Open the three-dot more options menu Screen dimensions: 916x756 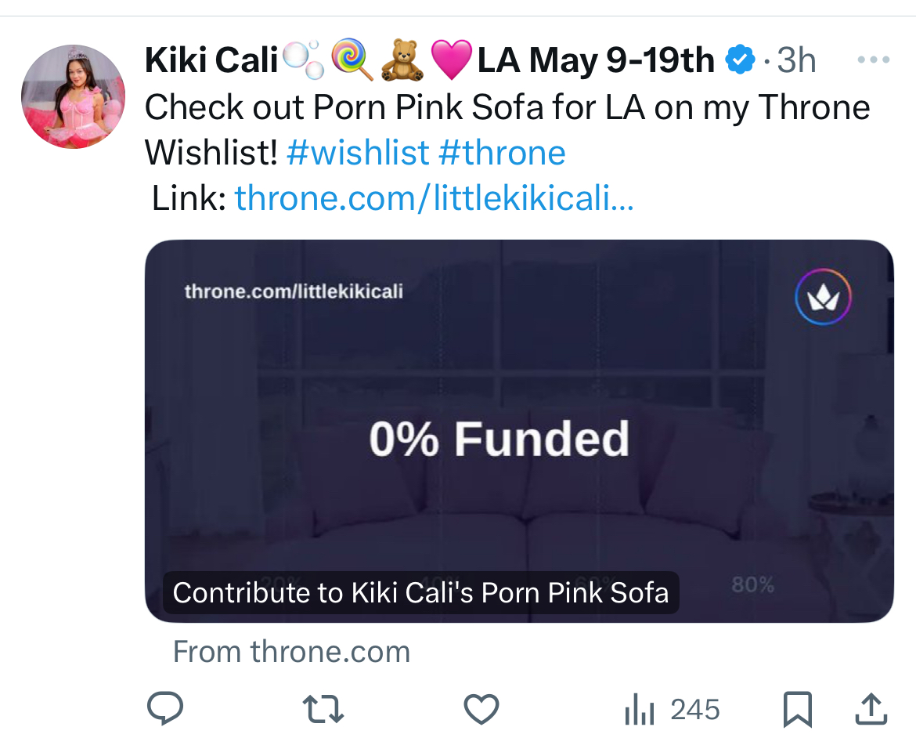[874, 60]
